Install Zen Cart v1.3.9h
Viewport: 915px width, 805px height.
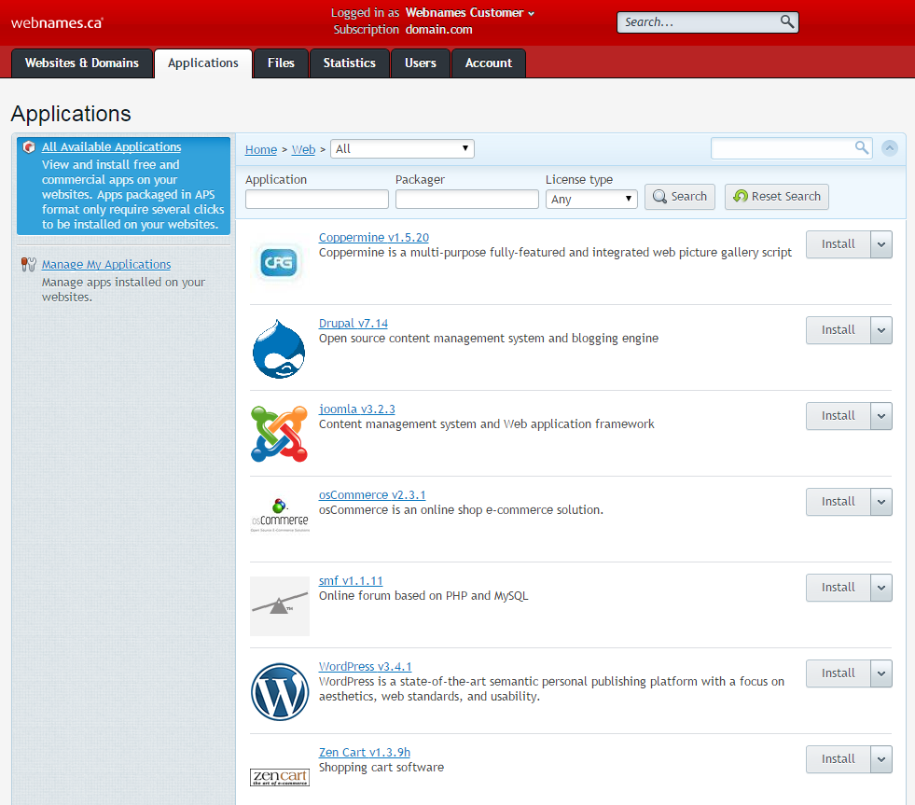[838, 759]
